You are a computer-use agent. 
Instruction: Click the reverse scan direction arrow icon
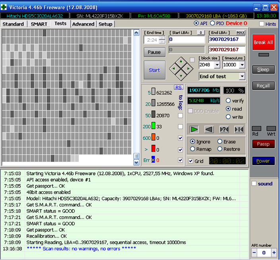[209, 129]
